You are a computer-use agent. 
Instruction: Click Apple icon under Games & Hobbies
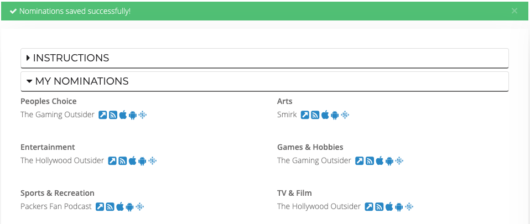(380, 161)
